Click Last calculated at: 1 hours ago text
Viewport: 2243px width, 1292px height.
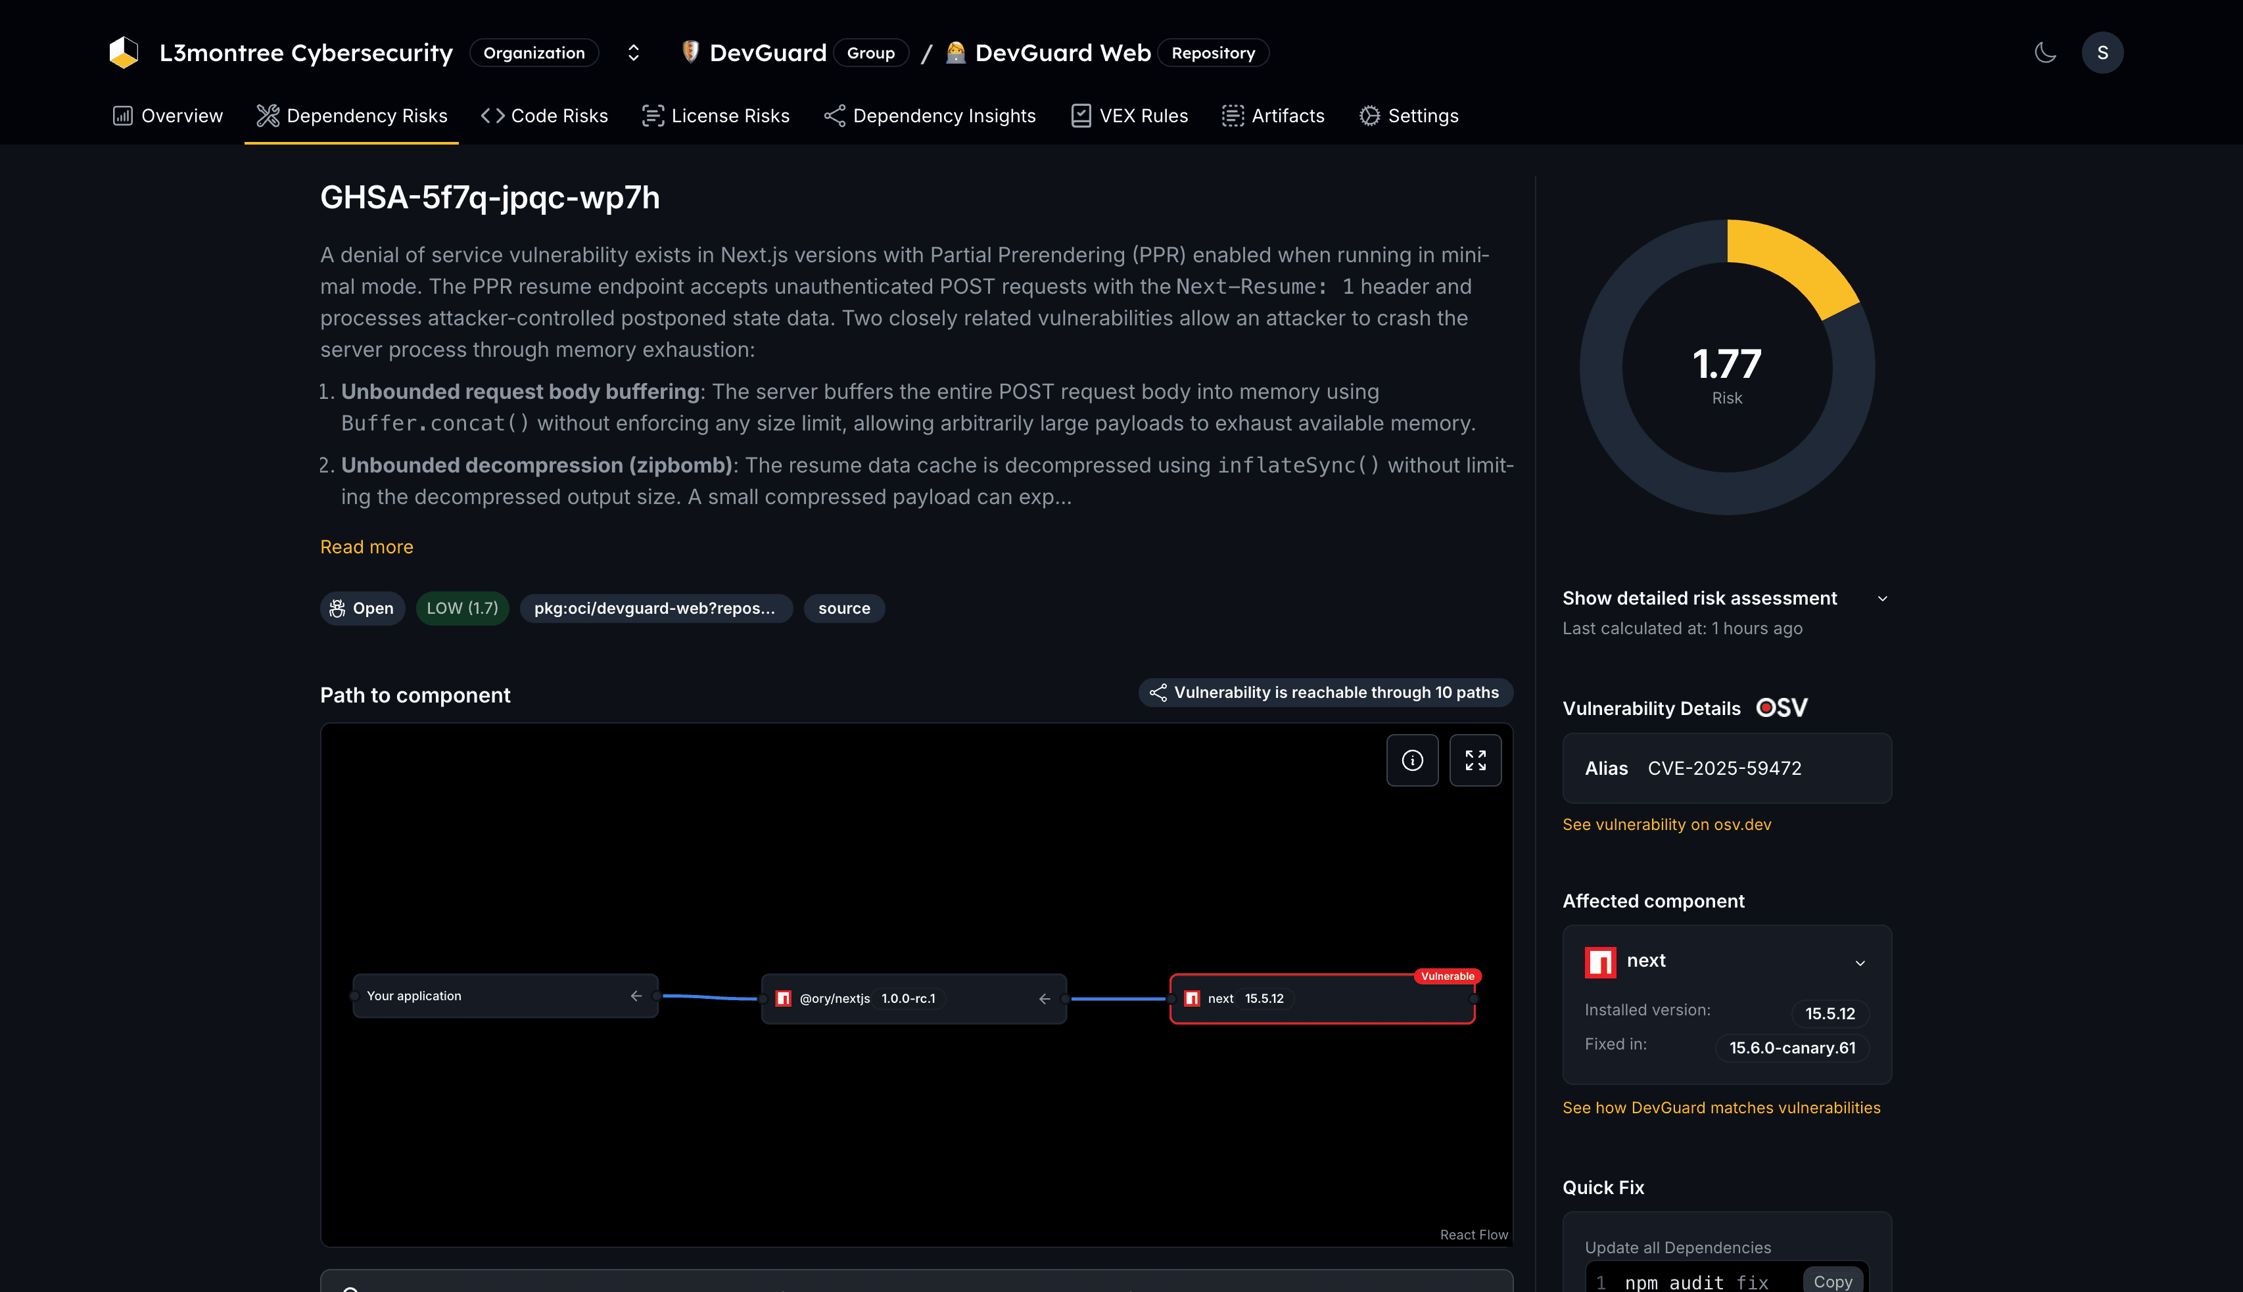[1682, 628]
